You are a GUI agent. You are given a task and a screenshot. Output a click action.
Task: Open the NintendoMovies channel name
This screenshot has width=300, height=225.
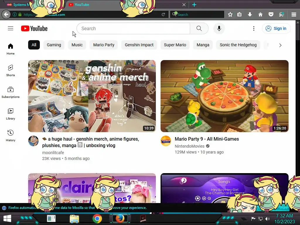190,146
